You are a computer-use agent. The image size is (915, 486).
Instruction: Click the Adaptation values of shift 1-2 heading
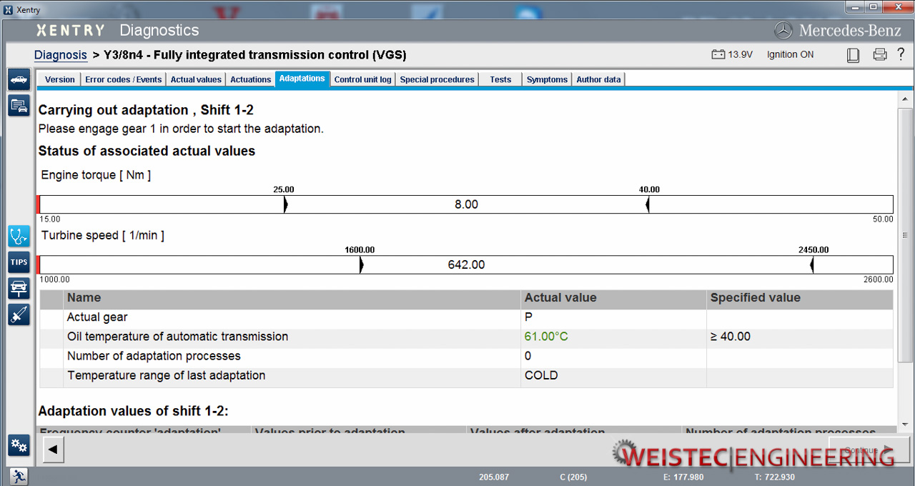tap(133, 411)
